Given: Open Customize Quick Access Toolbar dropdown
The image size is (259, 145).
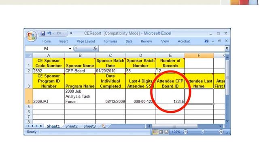Looking at the screenshot, I should [71, 33].
